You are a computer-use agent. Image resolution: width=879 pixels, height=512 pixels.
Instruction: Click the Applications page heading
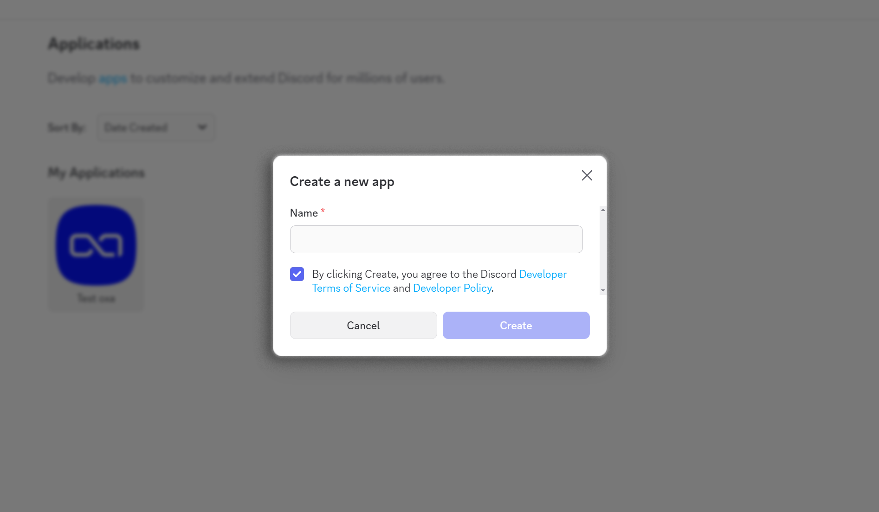[x=94, y=44]
